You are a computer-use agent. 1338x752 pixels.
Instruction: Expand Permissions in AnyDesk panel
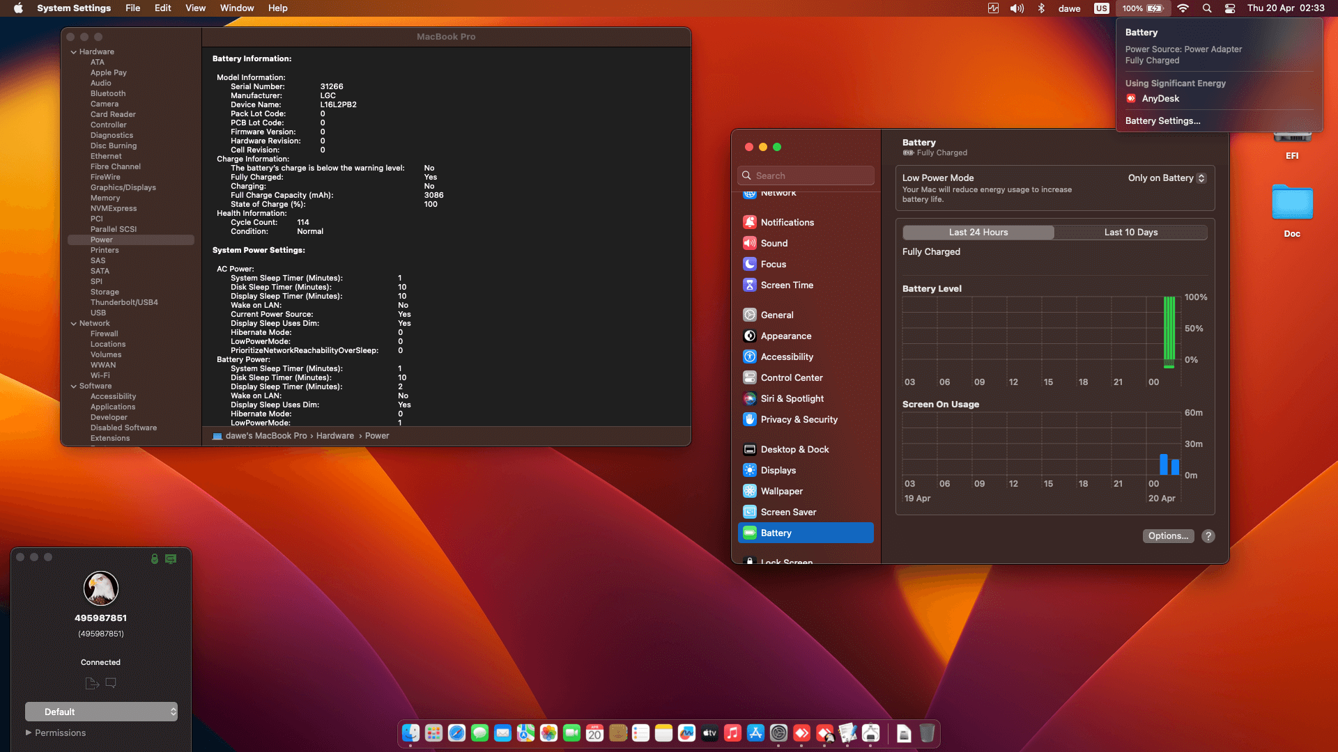(x=29, y=733)
